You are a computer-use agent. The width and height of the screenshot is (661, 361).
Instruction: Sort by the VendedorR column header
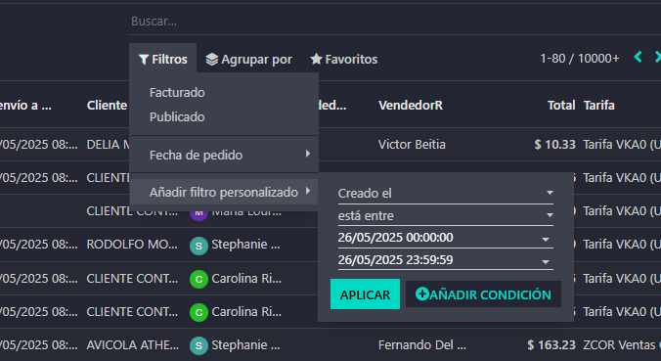coord(411,105)
